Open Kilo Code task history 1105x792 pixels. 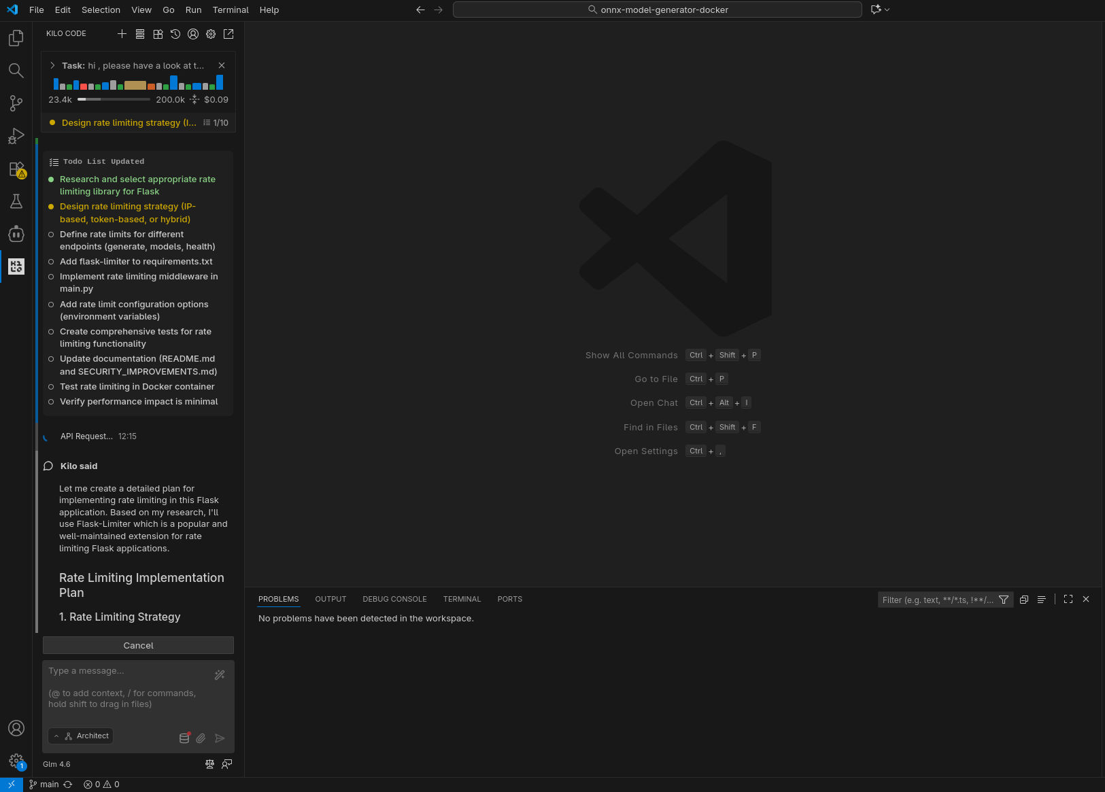(x=175, y=34)
